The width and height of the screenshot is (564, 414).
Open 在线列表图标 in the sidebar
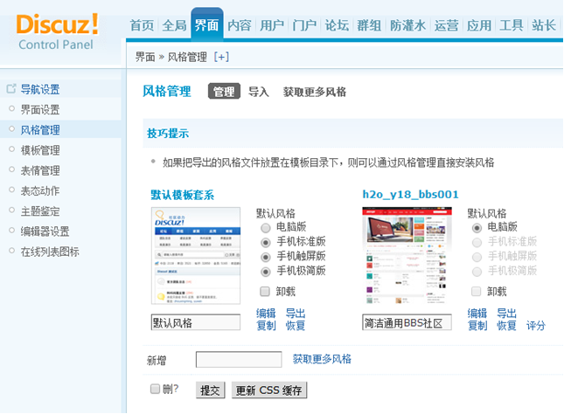(50, 252)
